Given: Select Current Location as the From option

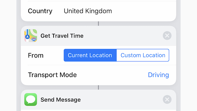Looking at the screenshot, I should (x=90, y=55).
